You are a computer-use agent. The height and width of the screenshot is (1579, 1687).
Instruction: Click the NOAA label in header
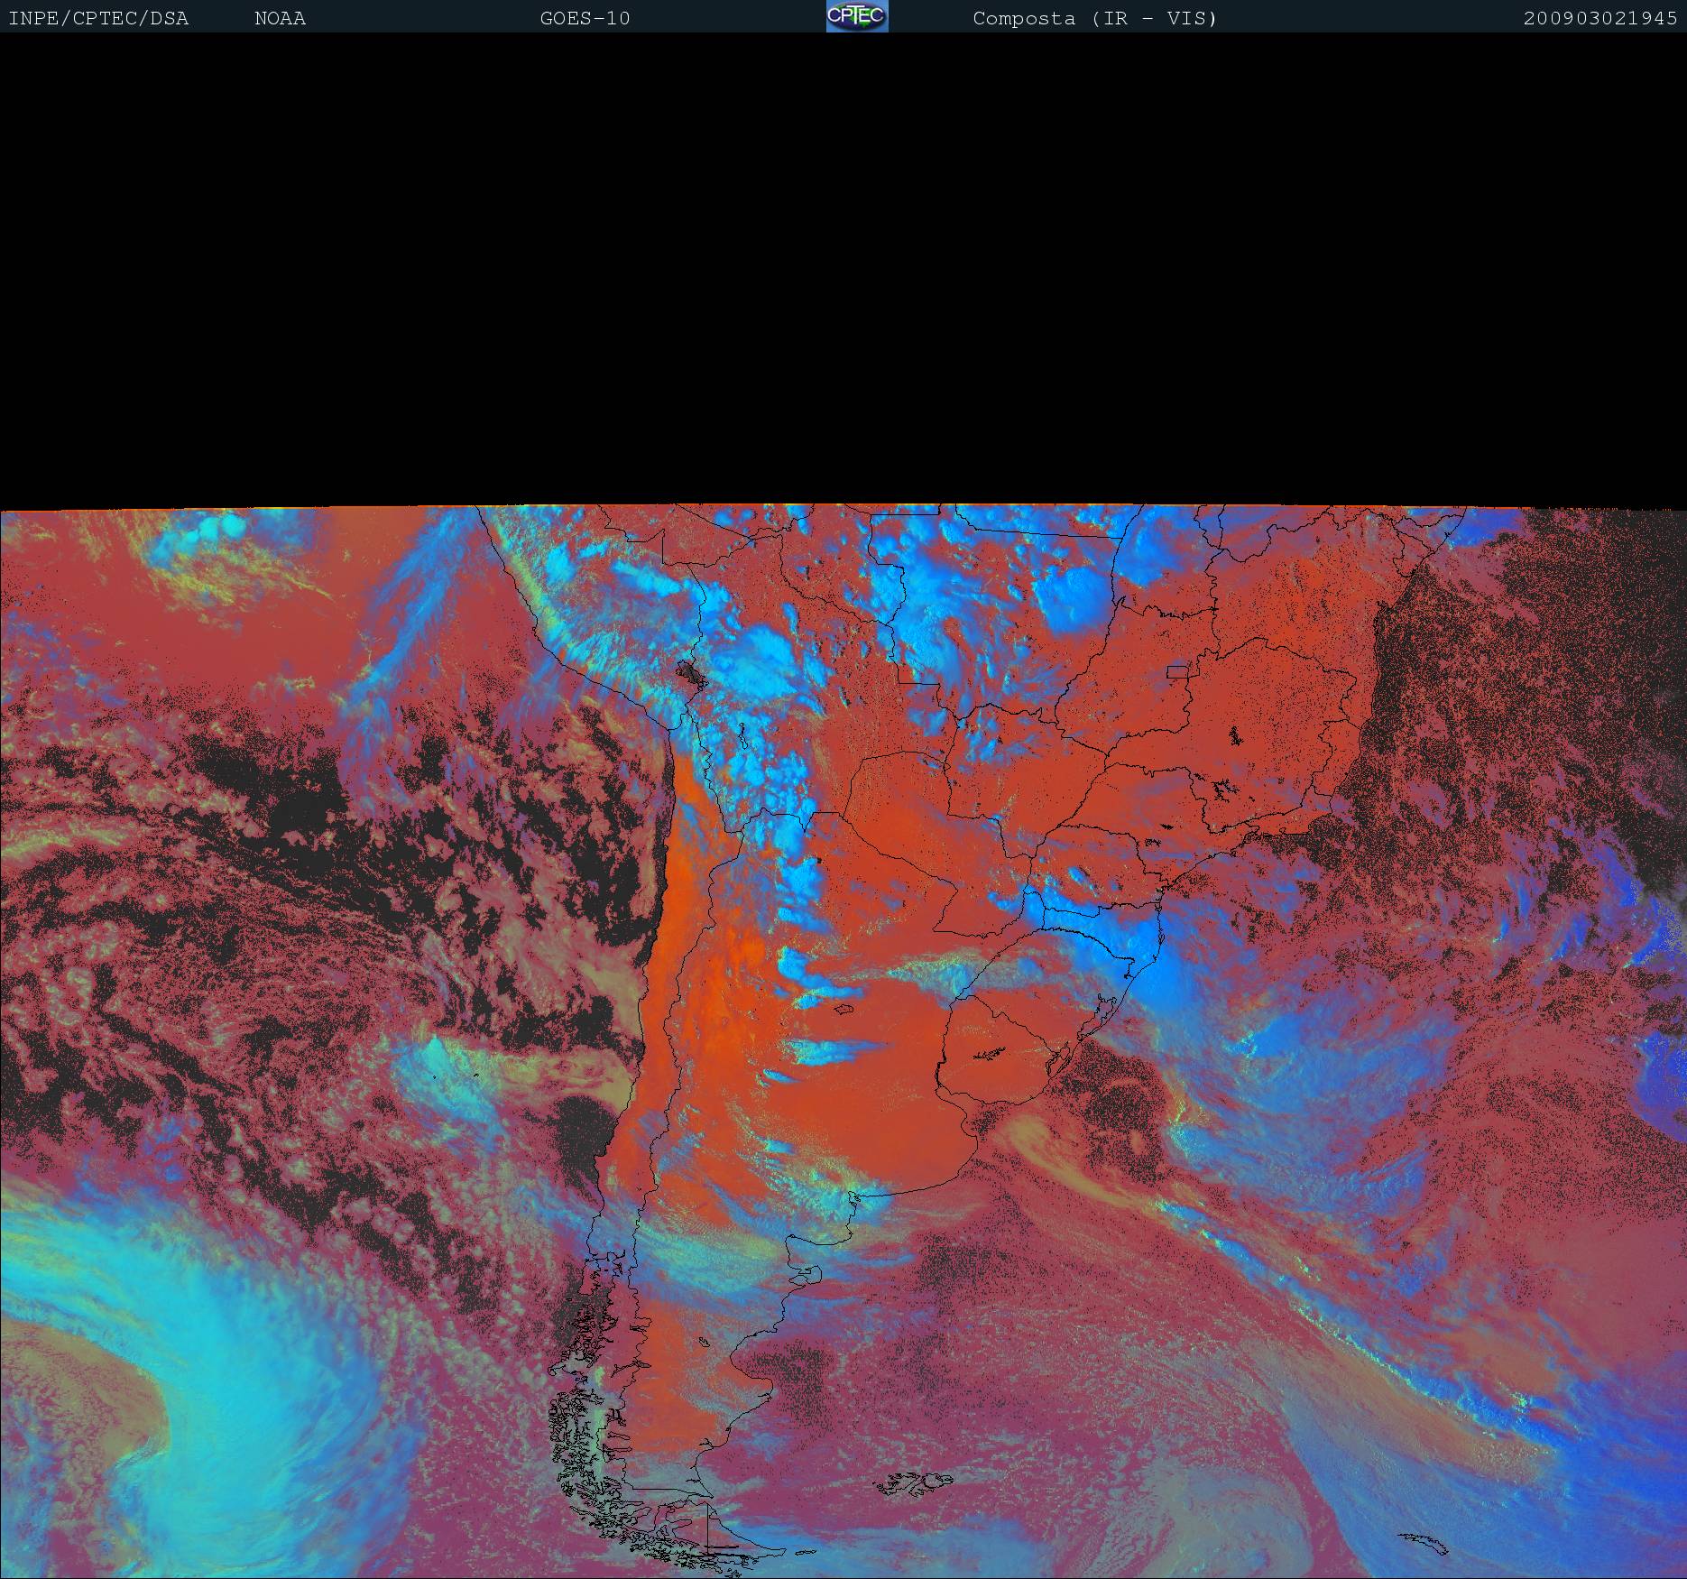280,18
